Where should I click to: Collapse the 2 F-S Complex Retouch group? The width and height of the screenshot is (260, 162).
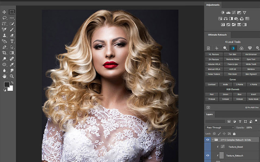pos(213,140)
